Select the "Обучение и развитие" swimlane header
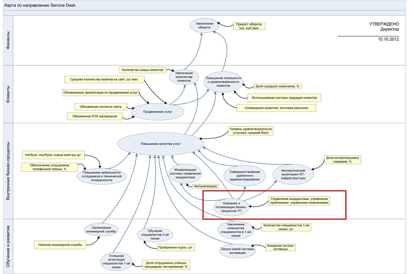409x274 pixels. click(x=8, y=246)
